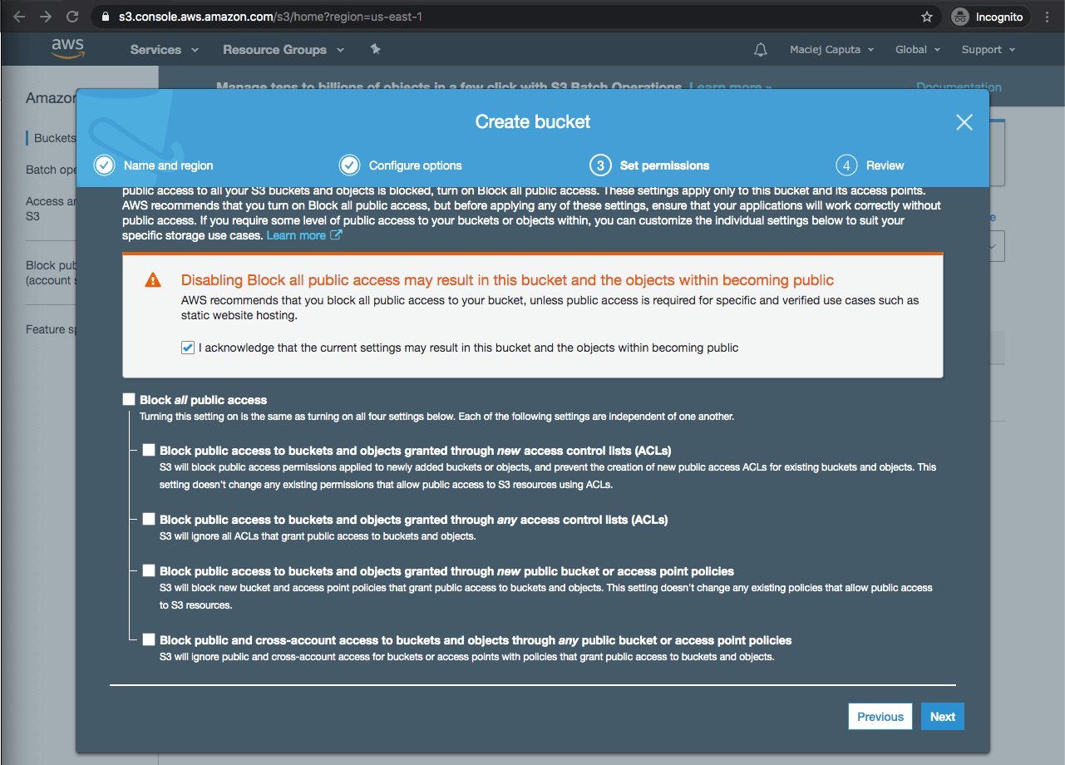Jump to the Review step
The height and width of the screenshot is (765, 1065).
coord(884,165)
